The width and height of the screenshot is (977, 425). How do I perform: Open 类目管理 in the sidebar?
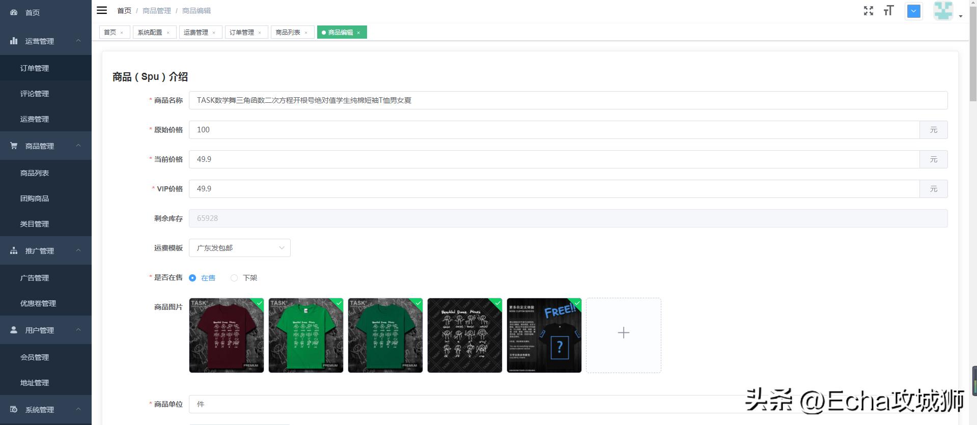coord(46,223)
